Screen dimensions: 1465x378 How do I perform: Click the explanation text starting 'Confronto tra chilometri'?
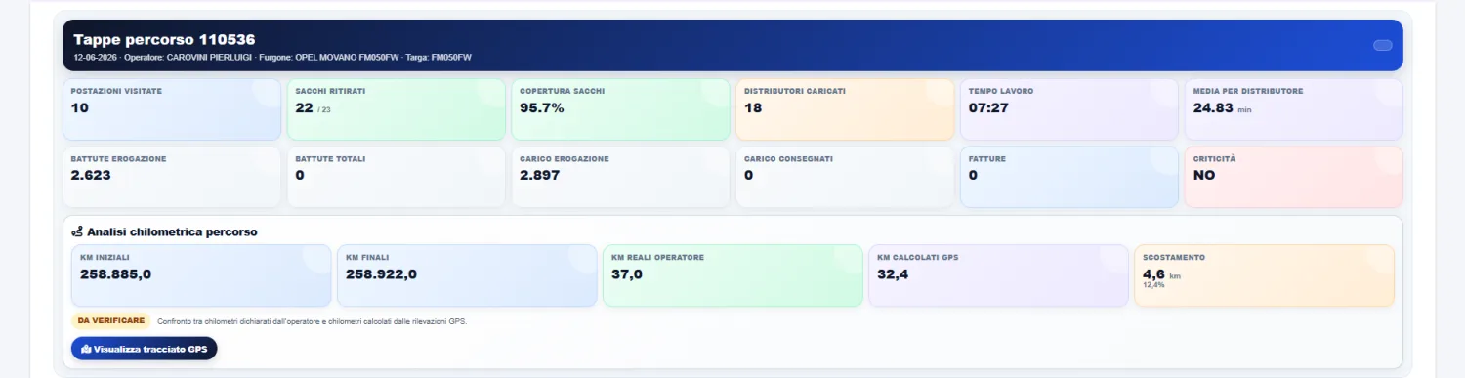pyautogui.click(x=312, y=320)
